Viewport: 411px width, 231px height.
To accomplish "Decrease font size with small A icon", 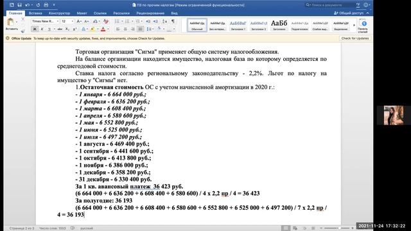I will [x=87, y=21].
